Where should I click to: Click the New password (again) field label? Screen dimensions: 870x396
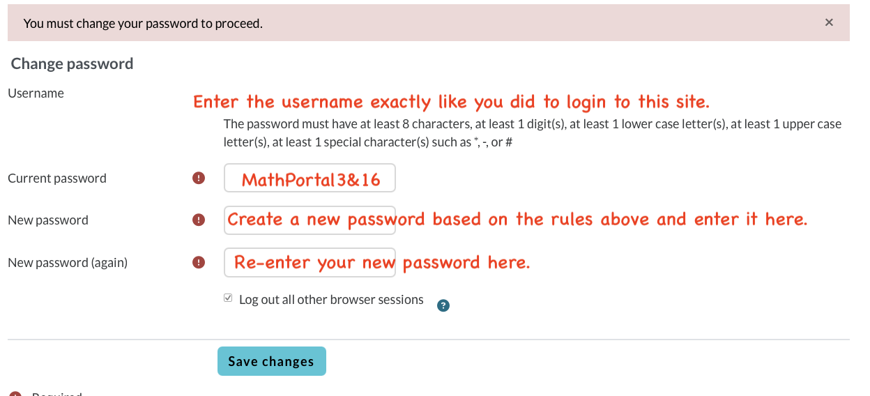click(x=68, y=263)
